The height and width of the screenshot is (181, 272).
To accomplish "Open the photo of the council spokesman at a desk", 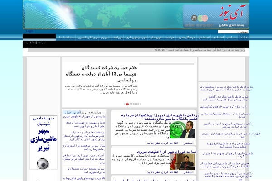I will (x=183, y=162).
